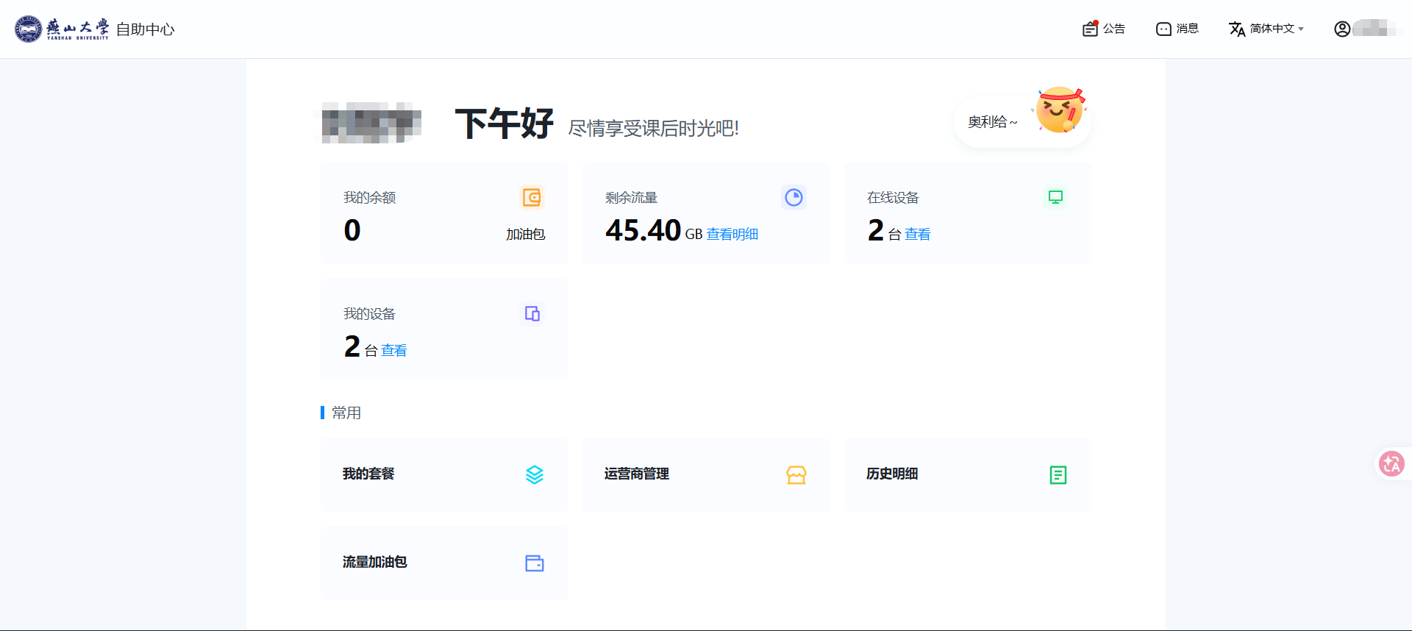
Task: Open the 我的套餐 card
Action: tap(443, 474)
